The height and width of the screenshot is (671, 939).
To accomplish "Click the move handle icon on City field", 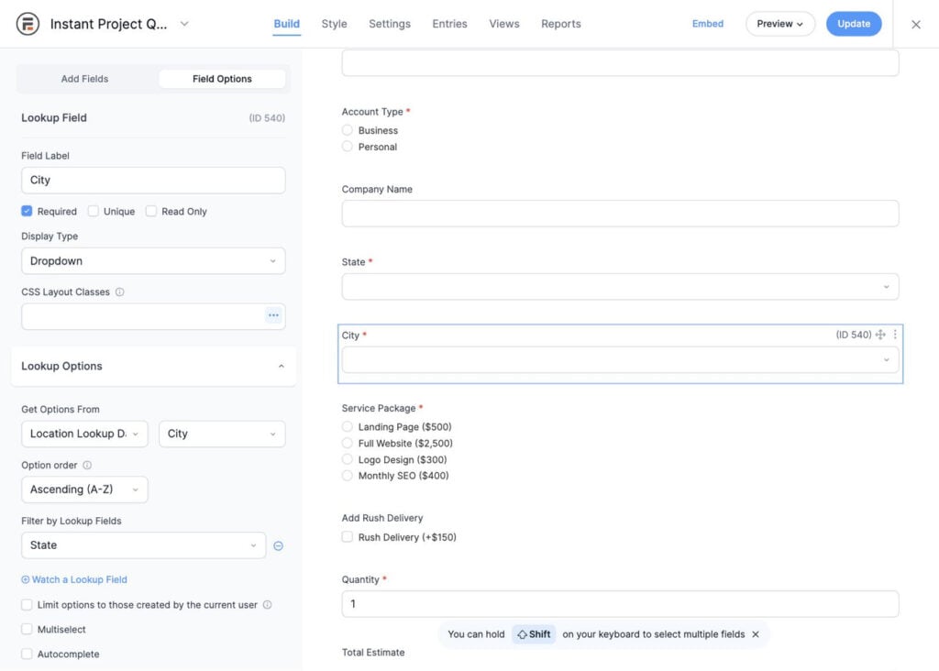I will [x=880, y=335].
